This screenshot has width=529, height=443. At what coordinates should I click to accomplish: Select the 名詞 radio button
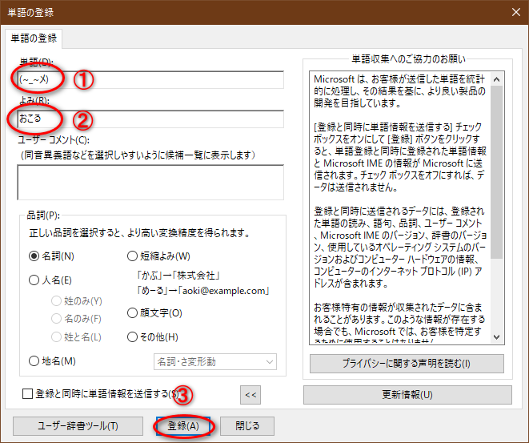click(x=34, y=256)
